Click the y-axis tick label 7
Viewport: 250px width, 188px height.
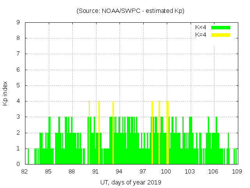point(18,54)
